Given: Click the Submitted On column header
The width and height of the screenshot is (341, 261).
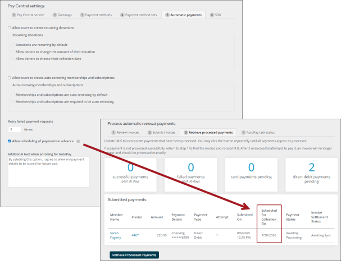Looking at the screenshot, I should (x=245, y=217).
